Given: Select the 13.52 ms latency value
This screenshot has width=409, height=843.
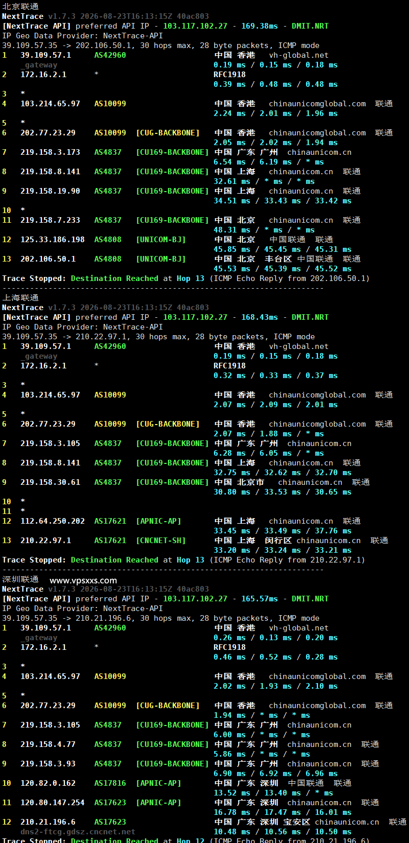Looking at the screenshot, I should tap(232, 793).
